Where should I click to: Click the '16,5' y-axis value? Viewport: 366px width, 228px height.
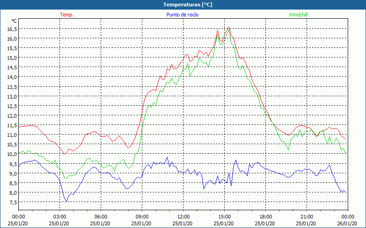coord(12,29)
